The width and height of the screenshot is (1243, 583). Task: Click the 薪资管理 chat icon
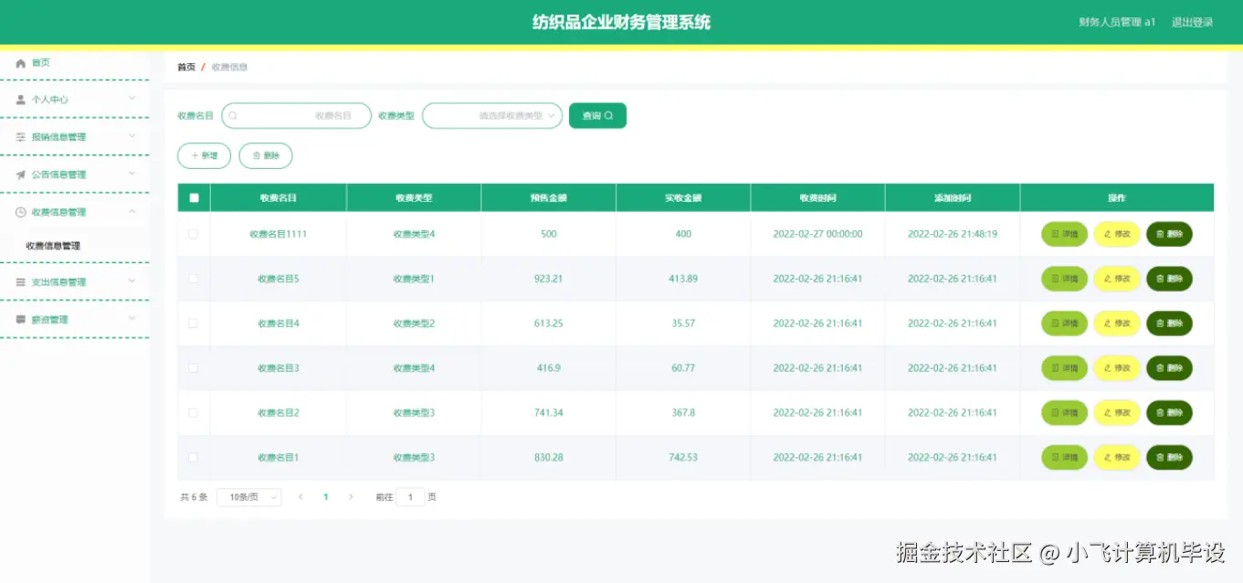[x=20, y=320]
